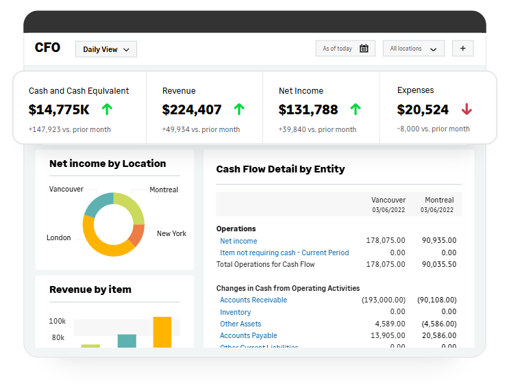Click orange New York segment of donut chart
This screenshot has width=509, height=388.
click(x=137, y=235)
